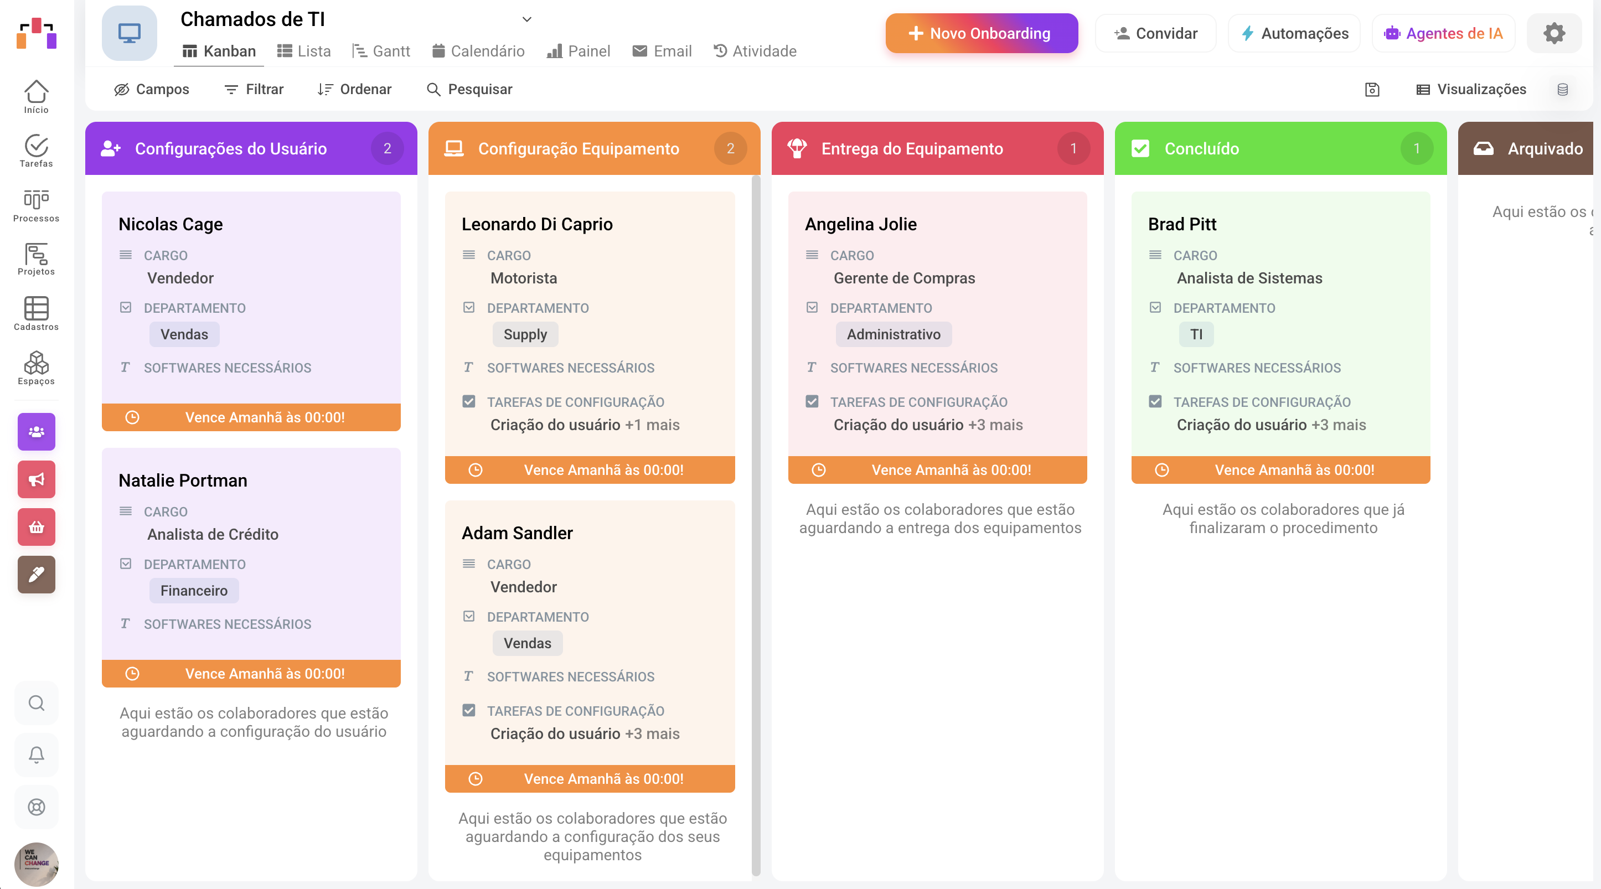
Task: Open the notifications bell icon
Action: [x=36, y=755]
